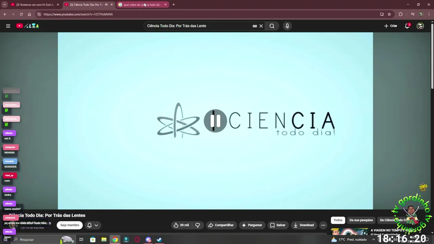Open Opera browser from taskbar
The width and height of the screenshot is (434, 244).
(x=137, y=240)
